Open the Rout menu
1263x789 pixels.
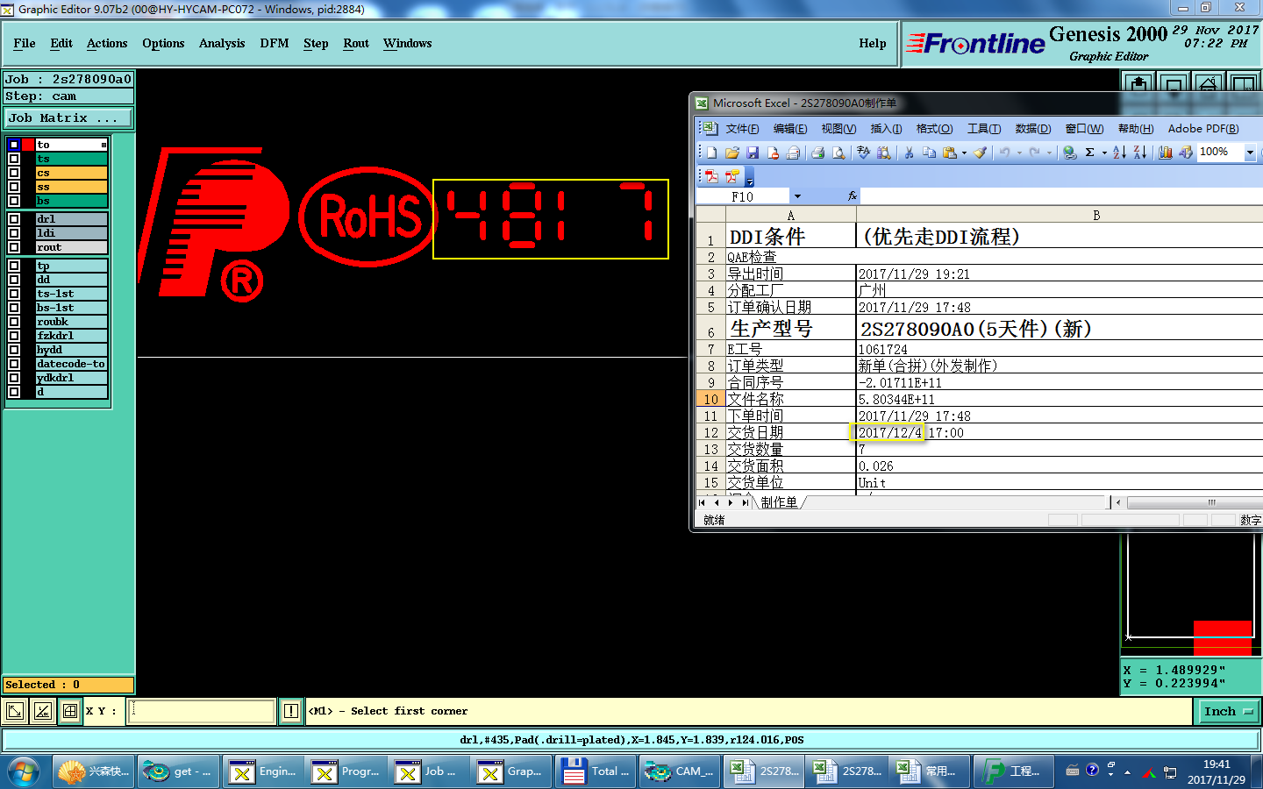(x=356, y=43)
